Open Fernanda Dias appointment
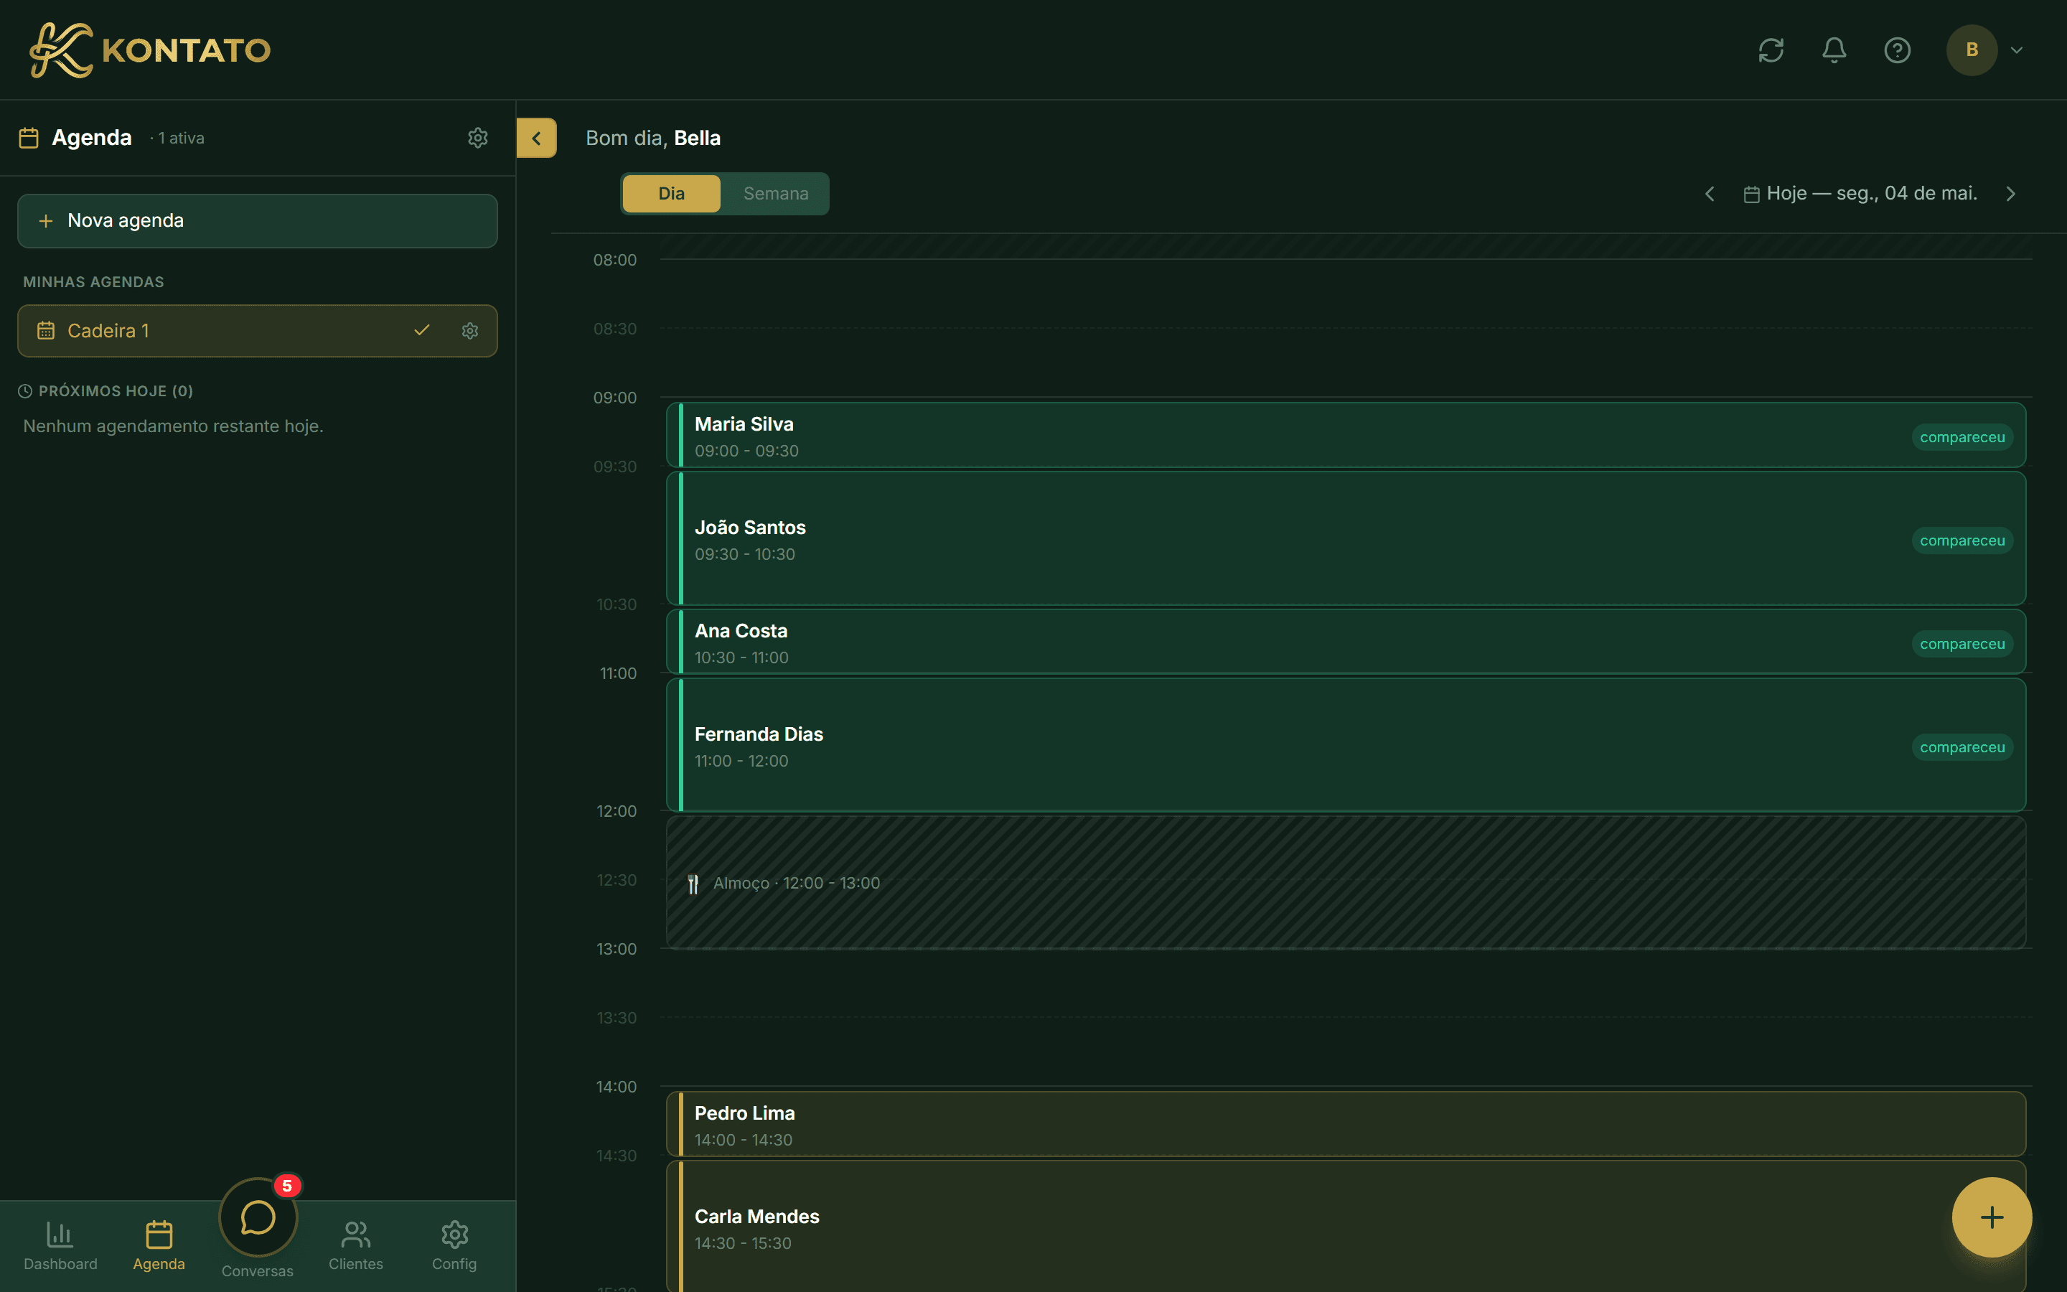The image size is (2067, 1292). click(1346, 745)
